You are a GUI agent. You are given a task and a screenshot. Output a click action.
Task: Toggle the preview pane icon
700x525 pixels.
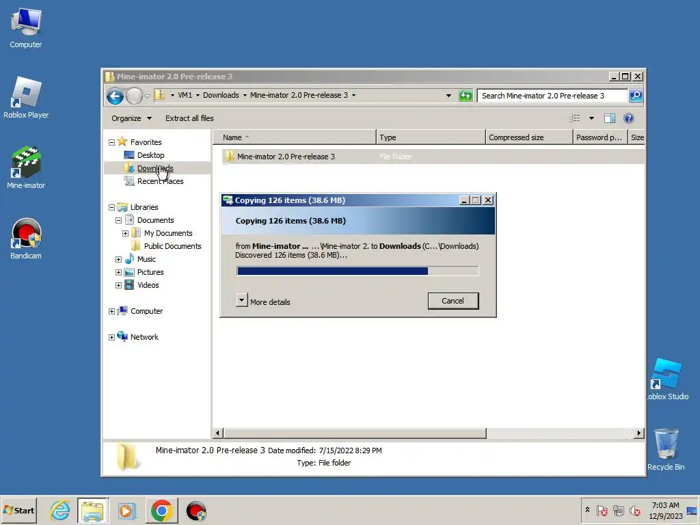[609, 118]
